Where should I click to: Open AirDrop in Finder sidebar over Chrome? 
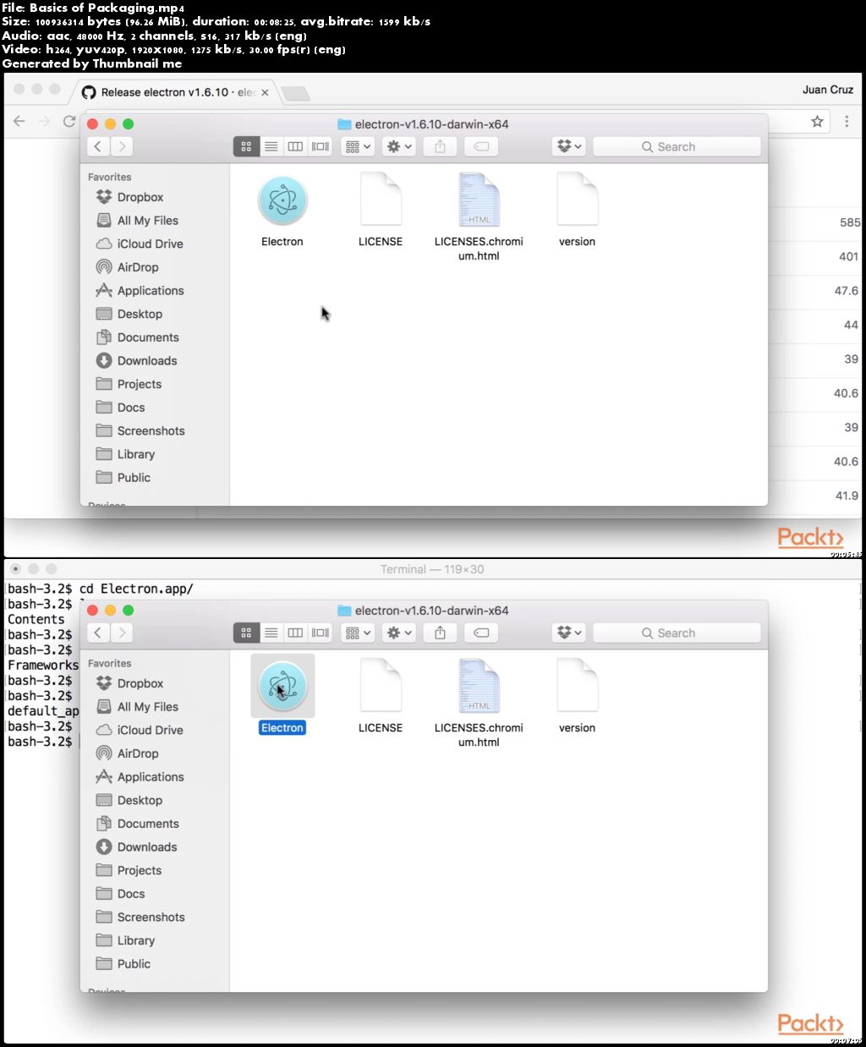tap(128, 267)
